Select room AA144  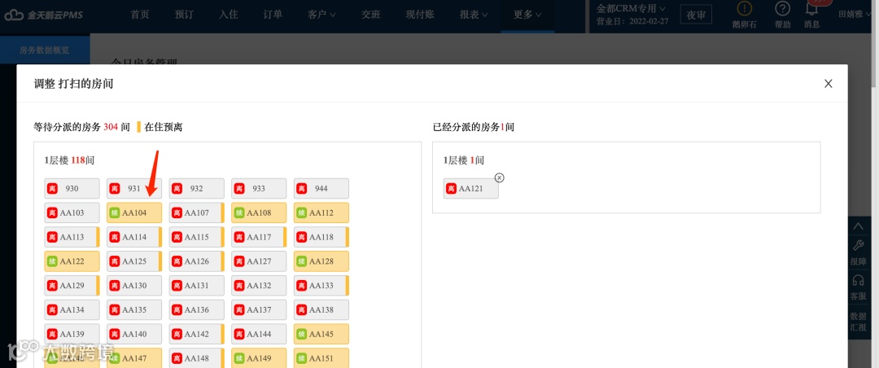click(259, 335)
